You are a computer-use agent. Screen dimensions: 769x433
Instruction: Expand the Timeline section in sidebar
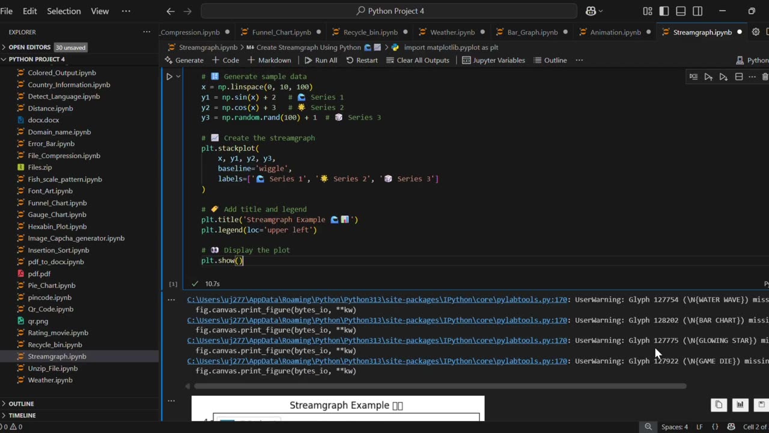click(22, 416)
